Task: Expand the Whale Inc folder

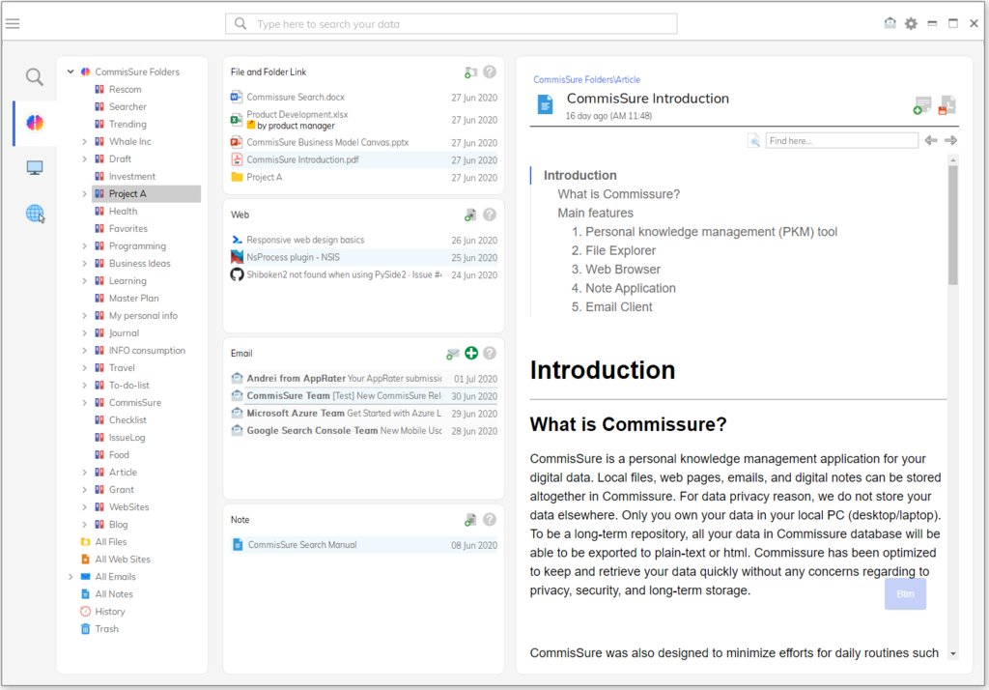Action: (85, 142)
